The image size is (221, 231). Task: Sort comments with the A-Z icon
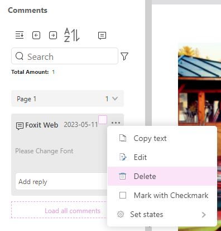pyautogui.click(x=71, y=35)
